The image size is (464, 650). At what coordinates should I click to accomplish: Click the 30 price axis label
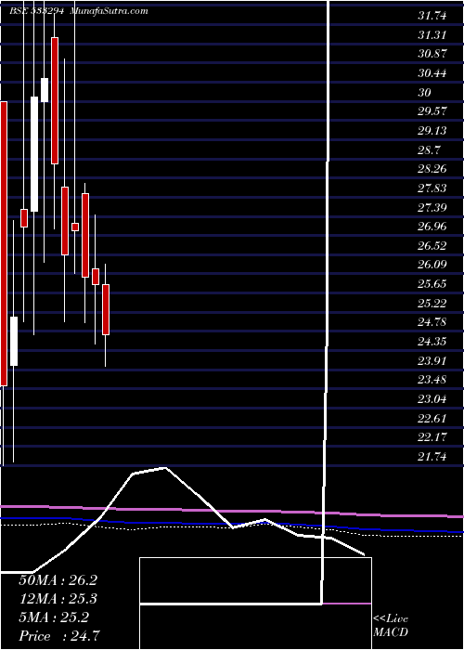tap(425, 93)
